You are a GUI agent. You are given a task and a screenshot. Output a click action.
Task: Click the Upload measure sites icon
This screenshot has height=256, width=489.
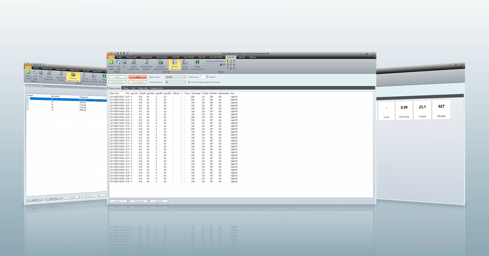pyautogui.click(x=133, y=63)
